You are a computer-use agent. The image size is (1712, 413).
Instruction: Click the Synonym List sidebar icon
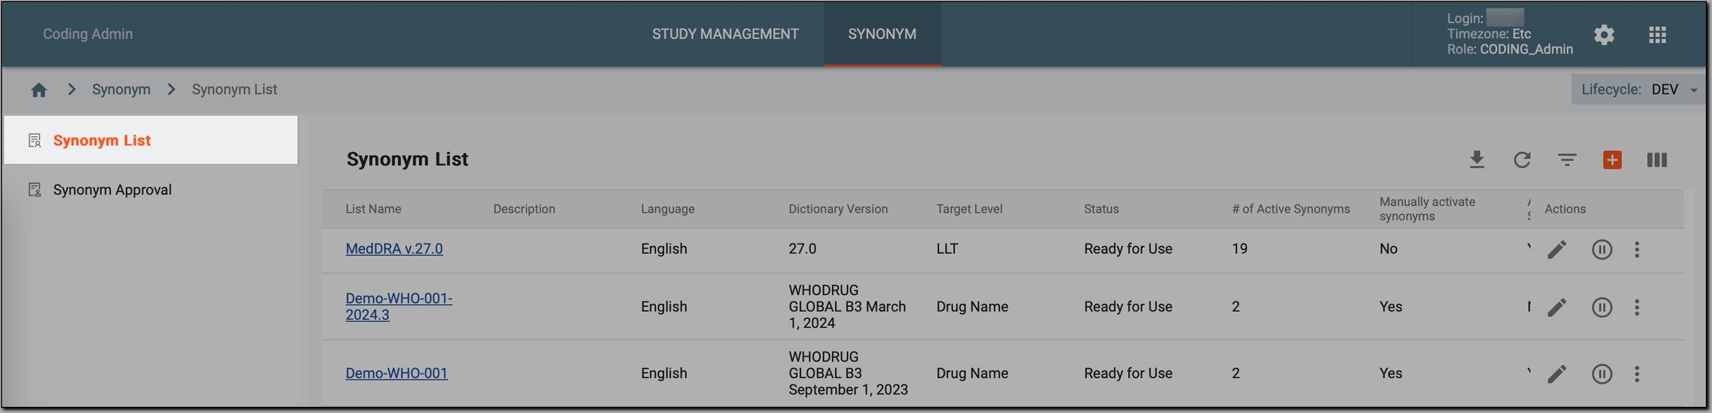(x=35, y=141)
